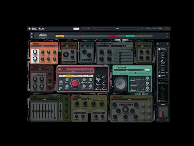Click the bottom-right Modulation knob
This screenshot has width=194, height=146.
pyautogui.click(x=109, y=59)
